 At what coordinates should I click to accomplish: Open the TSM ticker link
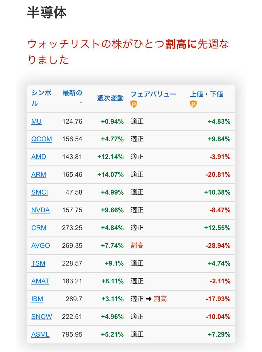click(38, 263)
